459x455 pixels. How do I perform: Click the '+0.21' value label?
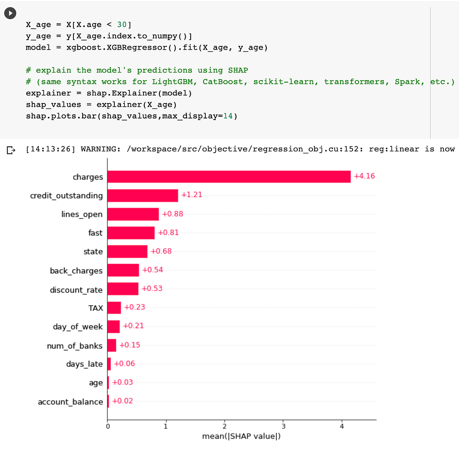[x=134, y=326]
